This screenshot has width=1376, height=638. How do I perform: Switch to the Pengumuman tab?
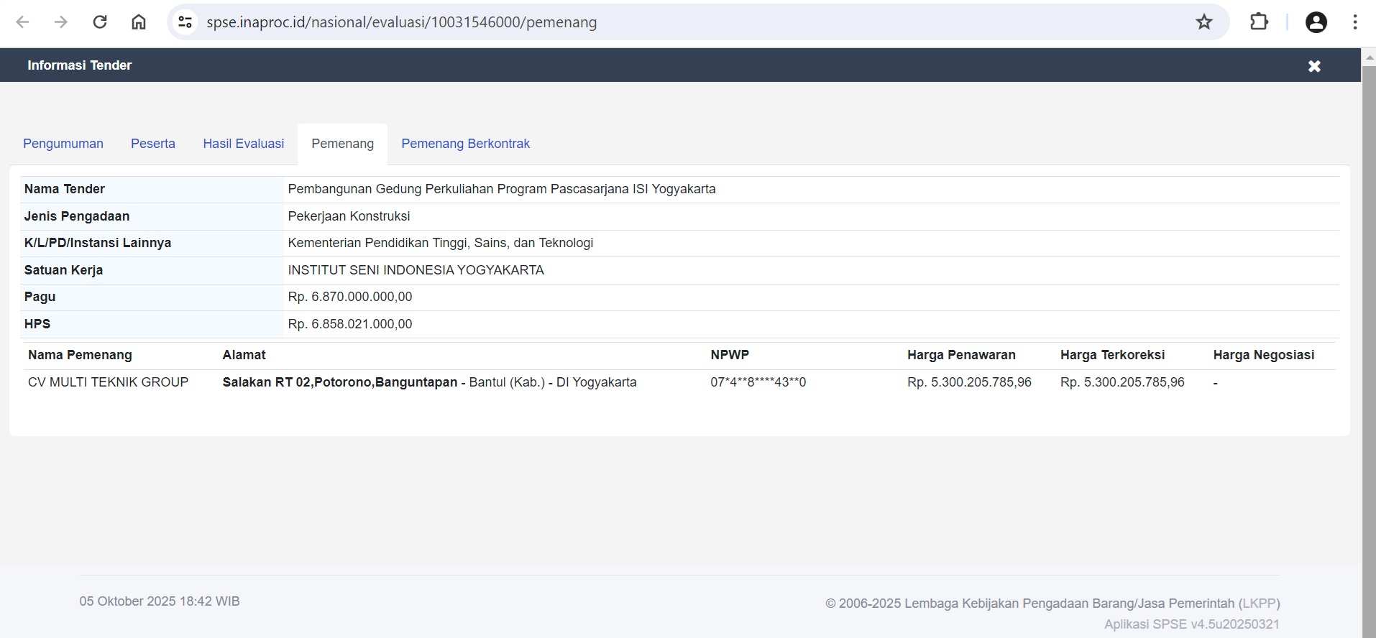(63, 144)
